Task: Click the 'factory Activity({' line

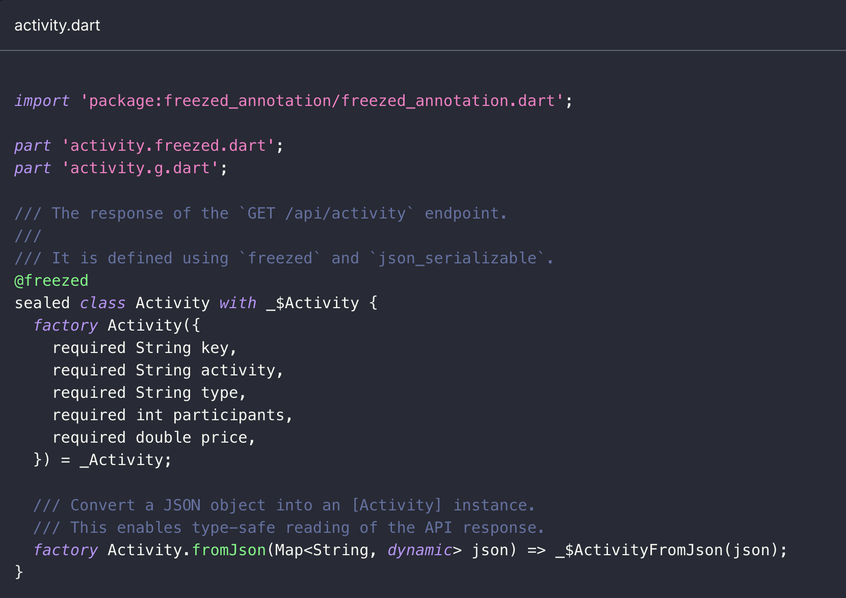Action: pyautogui.click(x=117, y=325)
